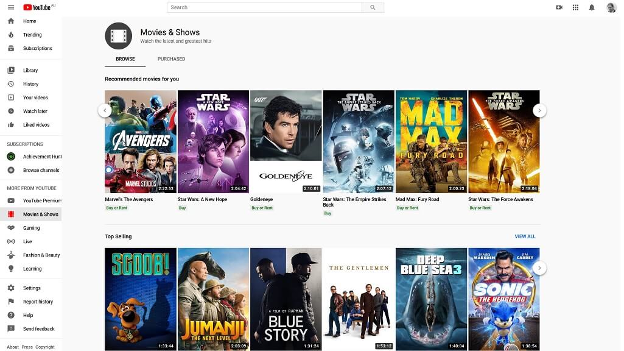Open the YouTube home via the logo

click(38, 7)
